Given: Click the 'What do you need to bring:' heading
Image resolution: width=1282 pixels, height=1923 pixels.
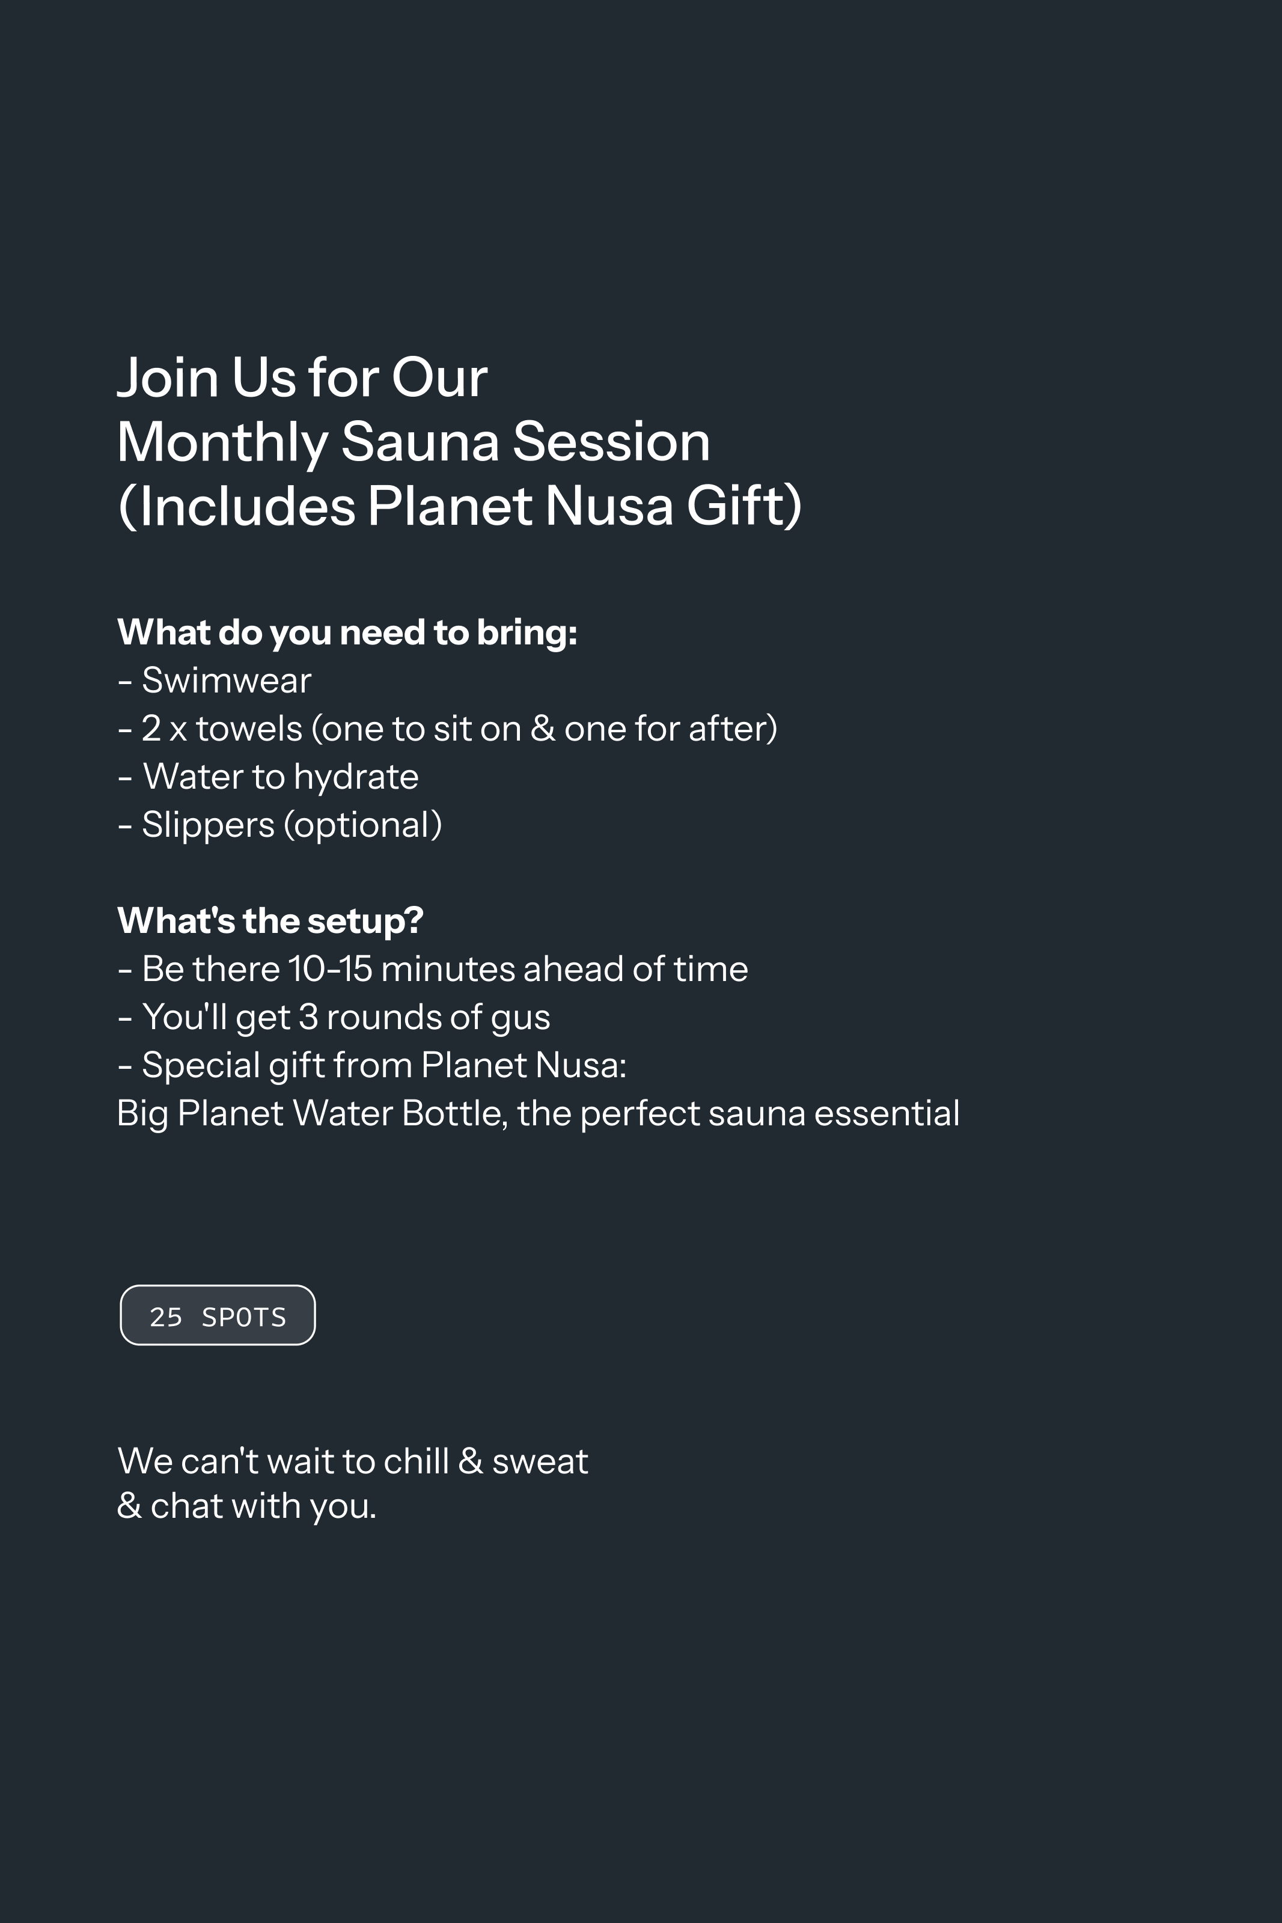Looking at the screenshot, I should click(x=347, y=633).
